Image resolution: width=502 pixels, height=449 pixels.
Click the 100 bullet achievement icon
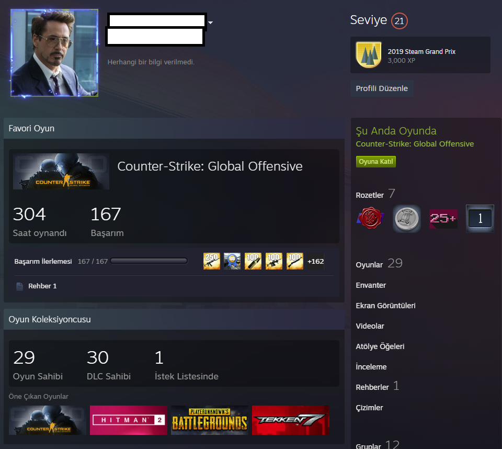click(253, 261)
